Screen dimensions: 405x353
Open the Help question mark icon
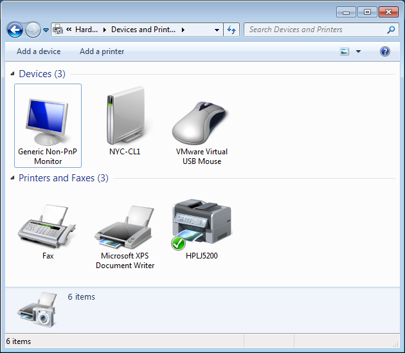(x=385, y=51)
